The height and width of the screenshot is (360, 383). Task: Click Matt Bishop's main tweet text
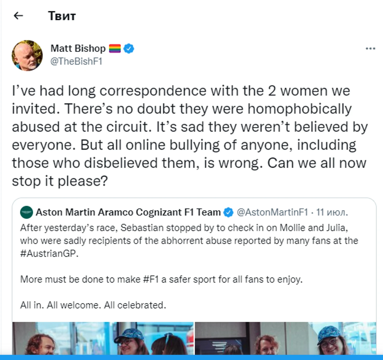pos(189,136)
